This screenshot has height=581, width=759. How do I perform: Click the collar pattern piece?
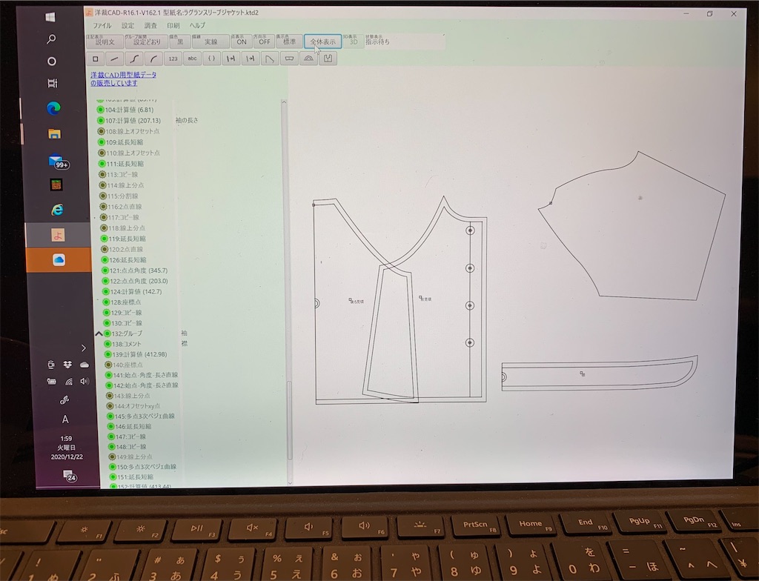coord(599,373)
